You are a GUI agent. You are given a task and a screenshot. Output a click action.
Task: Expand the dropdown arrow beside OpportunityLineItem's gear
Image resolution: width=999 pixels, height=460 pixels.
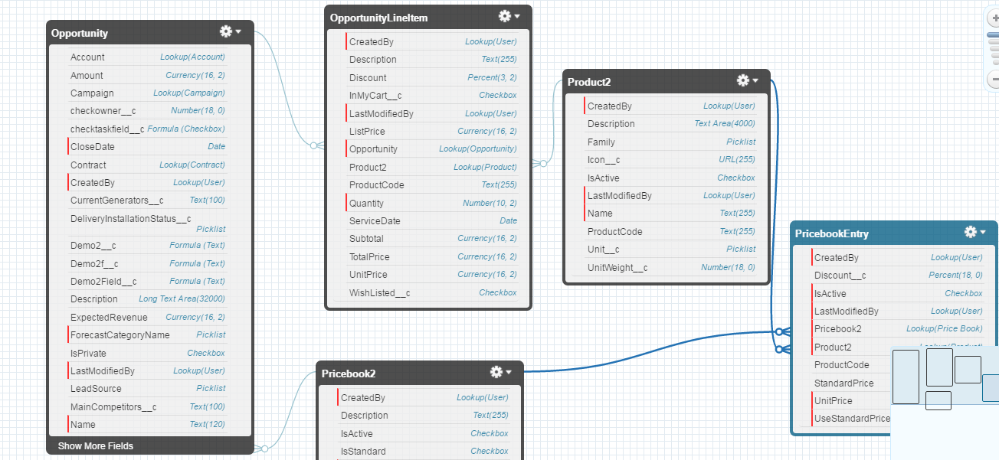click(x=517, y=16)
